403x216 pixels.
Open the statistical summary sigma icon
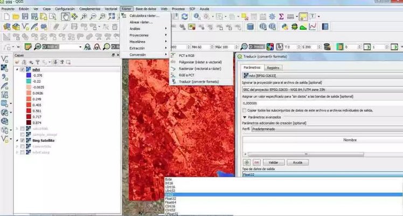(x=281, y=17)
